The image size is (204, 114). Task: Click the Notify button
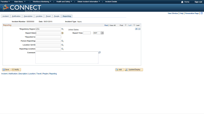(x=16, y=70)
